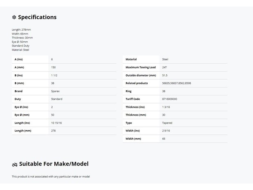Click the Ring row value 38
Image resolution: width=253 pixels, height=190 pixels.
point(164,91)
